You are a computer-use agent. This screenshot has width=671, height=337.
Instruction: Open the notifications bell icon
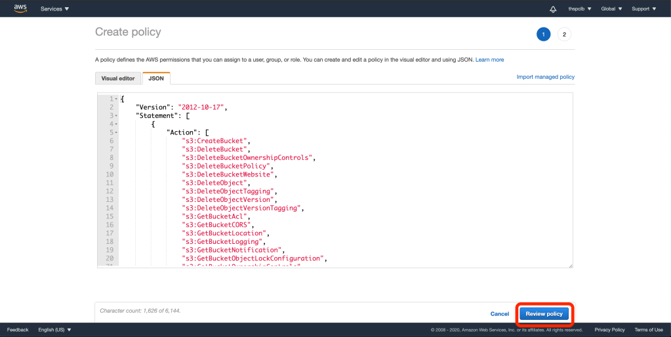(x=553, y=9)
